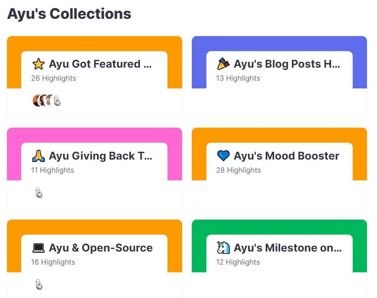This screenshot has height=298, width=377.
Task: Click avatar under Ayu Giving Back collection
Action: (39, 193)
